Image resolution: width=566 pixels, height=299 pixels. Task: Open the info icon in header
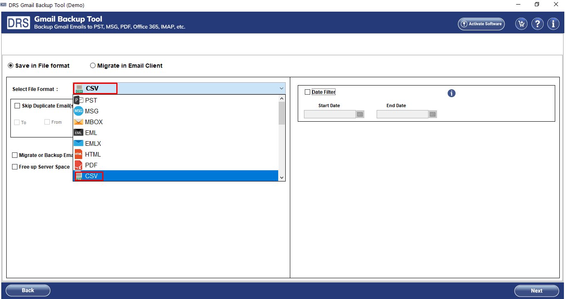[x=553, y=24]
